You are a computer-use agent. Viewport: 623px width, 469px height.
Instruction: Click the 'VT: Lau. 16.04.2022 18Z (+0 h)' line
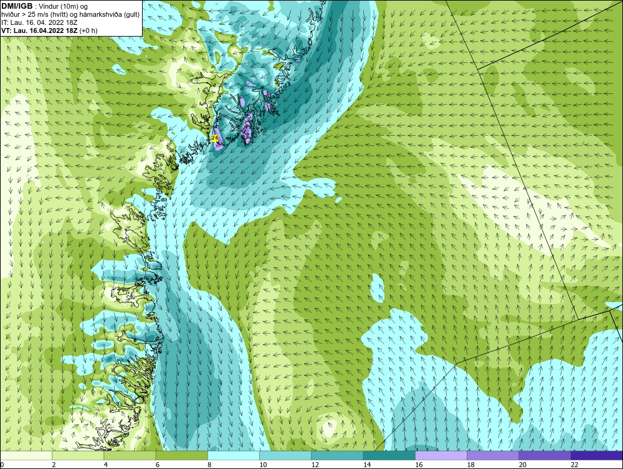49,31
